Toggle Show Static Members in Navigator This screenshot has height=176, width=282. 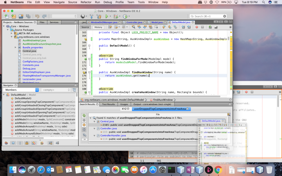click(x=20, y=143)
